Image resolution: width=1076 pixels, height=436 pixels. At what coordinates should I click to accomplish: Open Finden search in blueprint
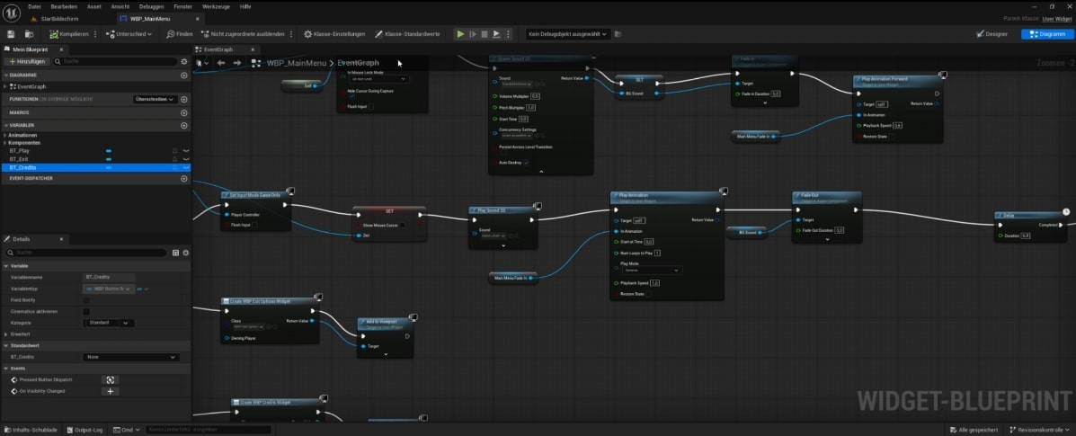pos(180,34)
